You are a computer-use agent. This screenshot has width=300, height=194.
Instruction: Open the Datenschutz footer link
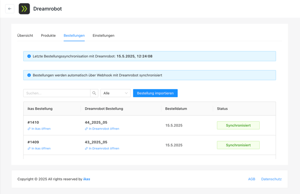tap(271, 179)
